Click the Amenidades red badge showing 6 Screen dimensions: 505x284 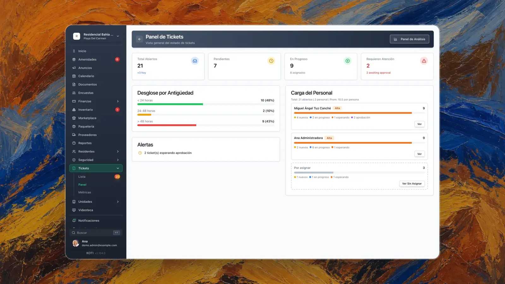click(x=117, y=59)
